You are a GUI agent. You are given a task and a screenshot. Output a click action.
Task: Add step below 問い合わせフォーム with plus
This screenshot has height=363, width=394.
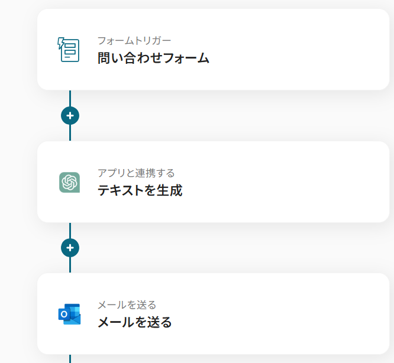pos(70,116)
